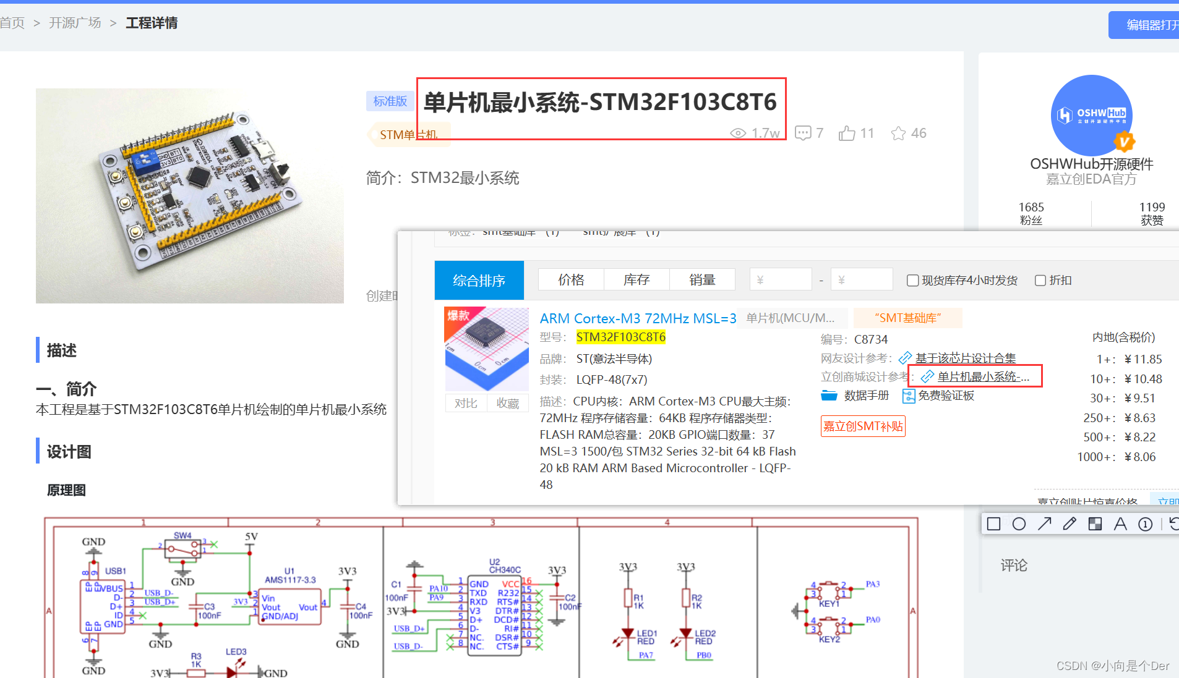Select the 综合排序 sorting tab
The image size is (1179, 678).
coord(479,281)
